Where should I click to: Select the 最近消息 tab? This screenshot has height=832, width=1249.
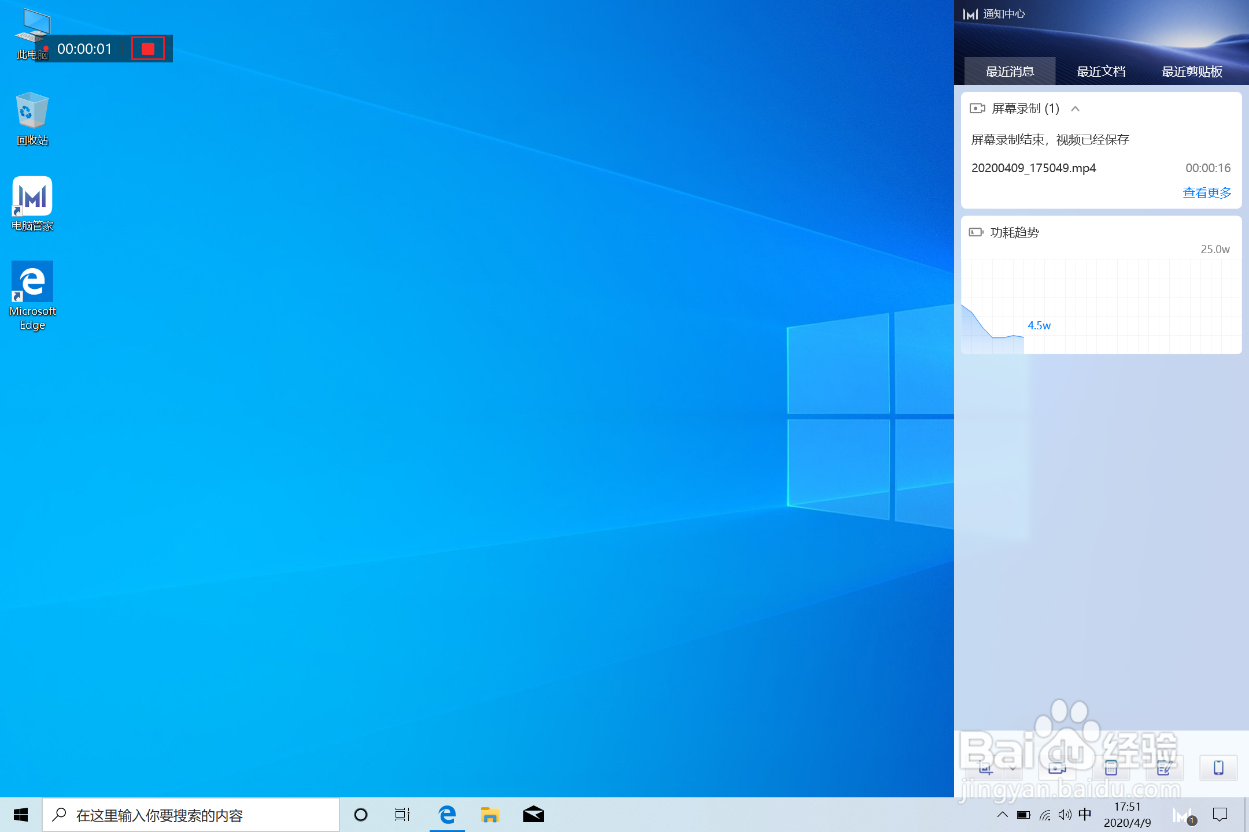[1010, 72]
